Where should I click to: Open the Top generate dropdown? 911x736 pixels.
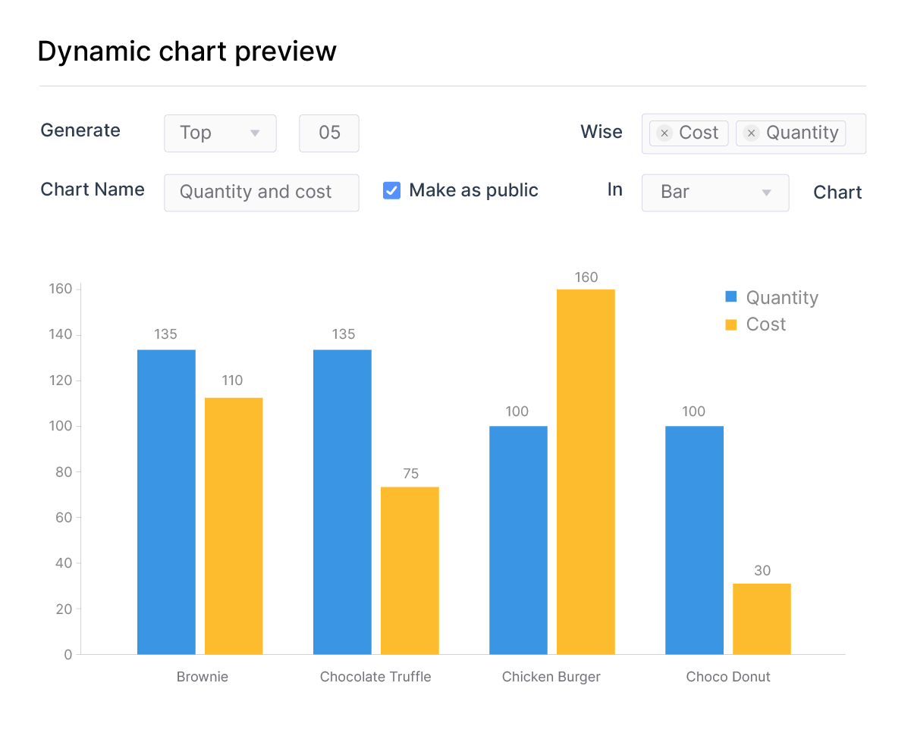click(220, 133)
